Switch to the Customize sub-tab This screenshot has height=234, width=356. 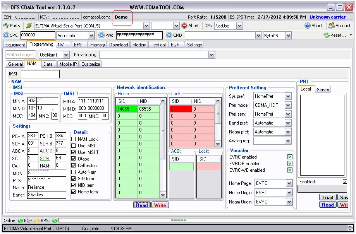point(91,64)
